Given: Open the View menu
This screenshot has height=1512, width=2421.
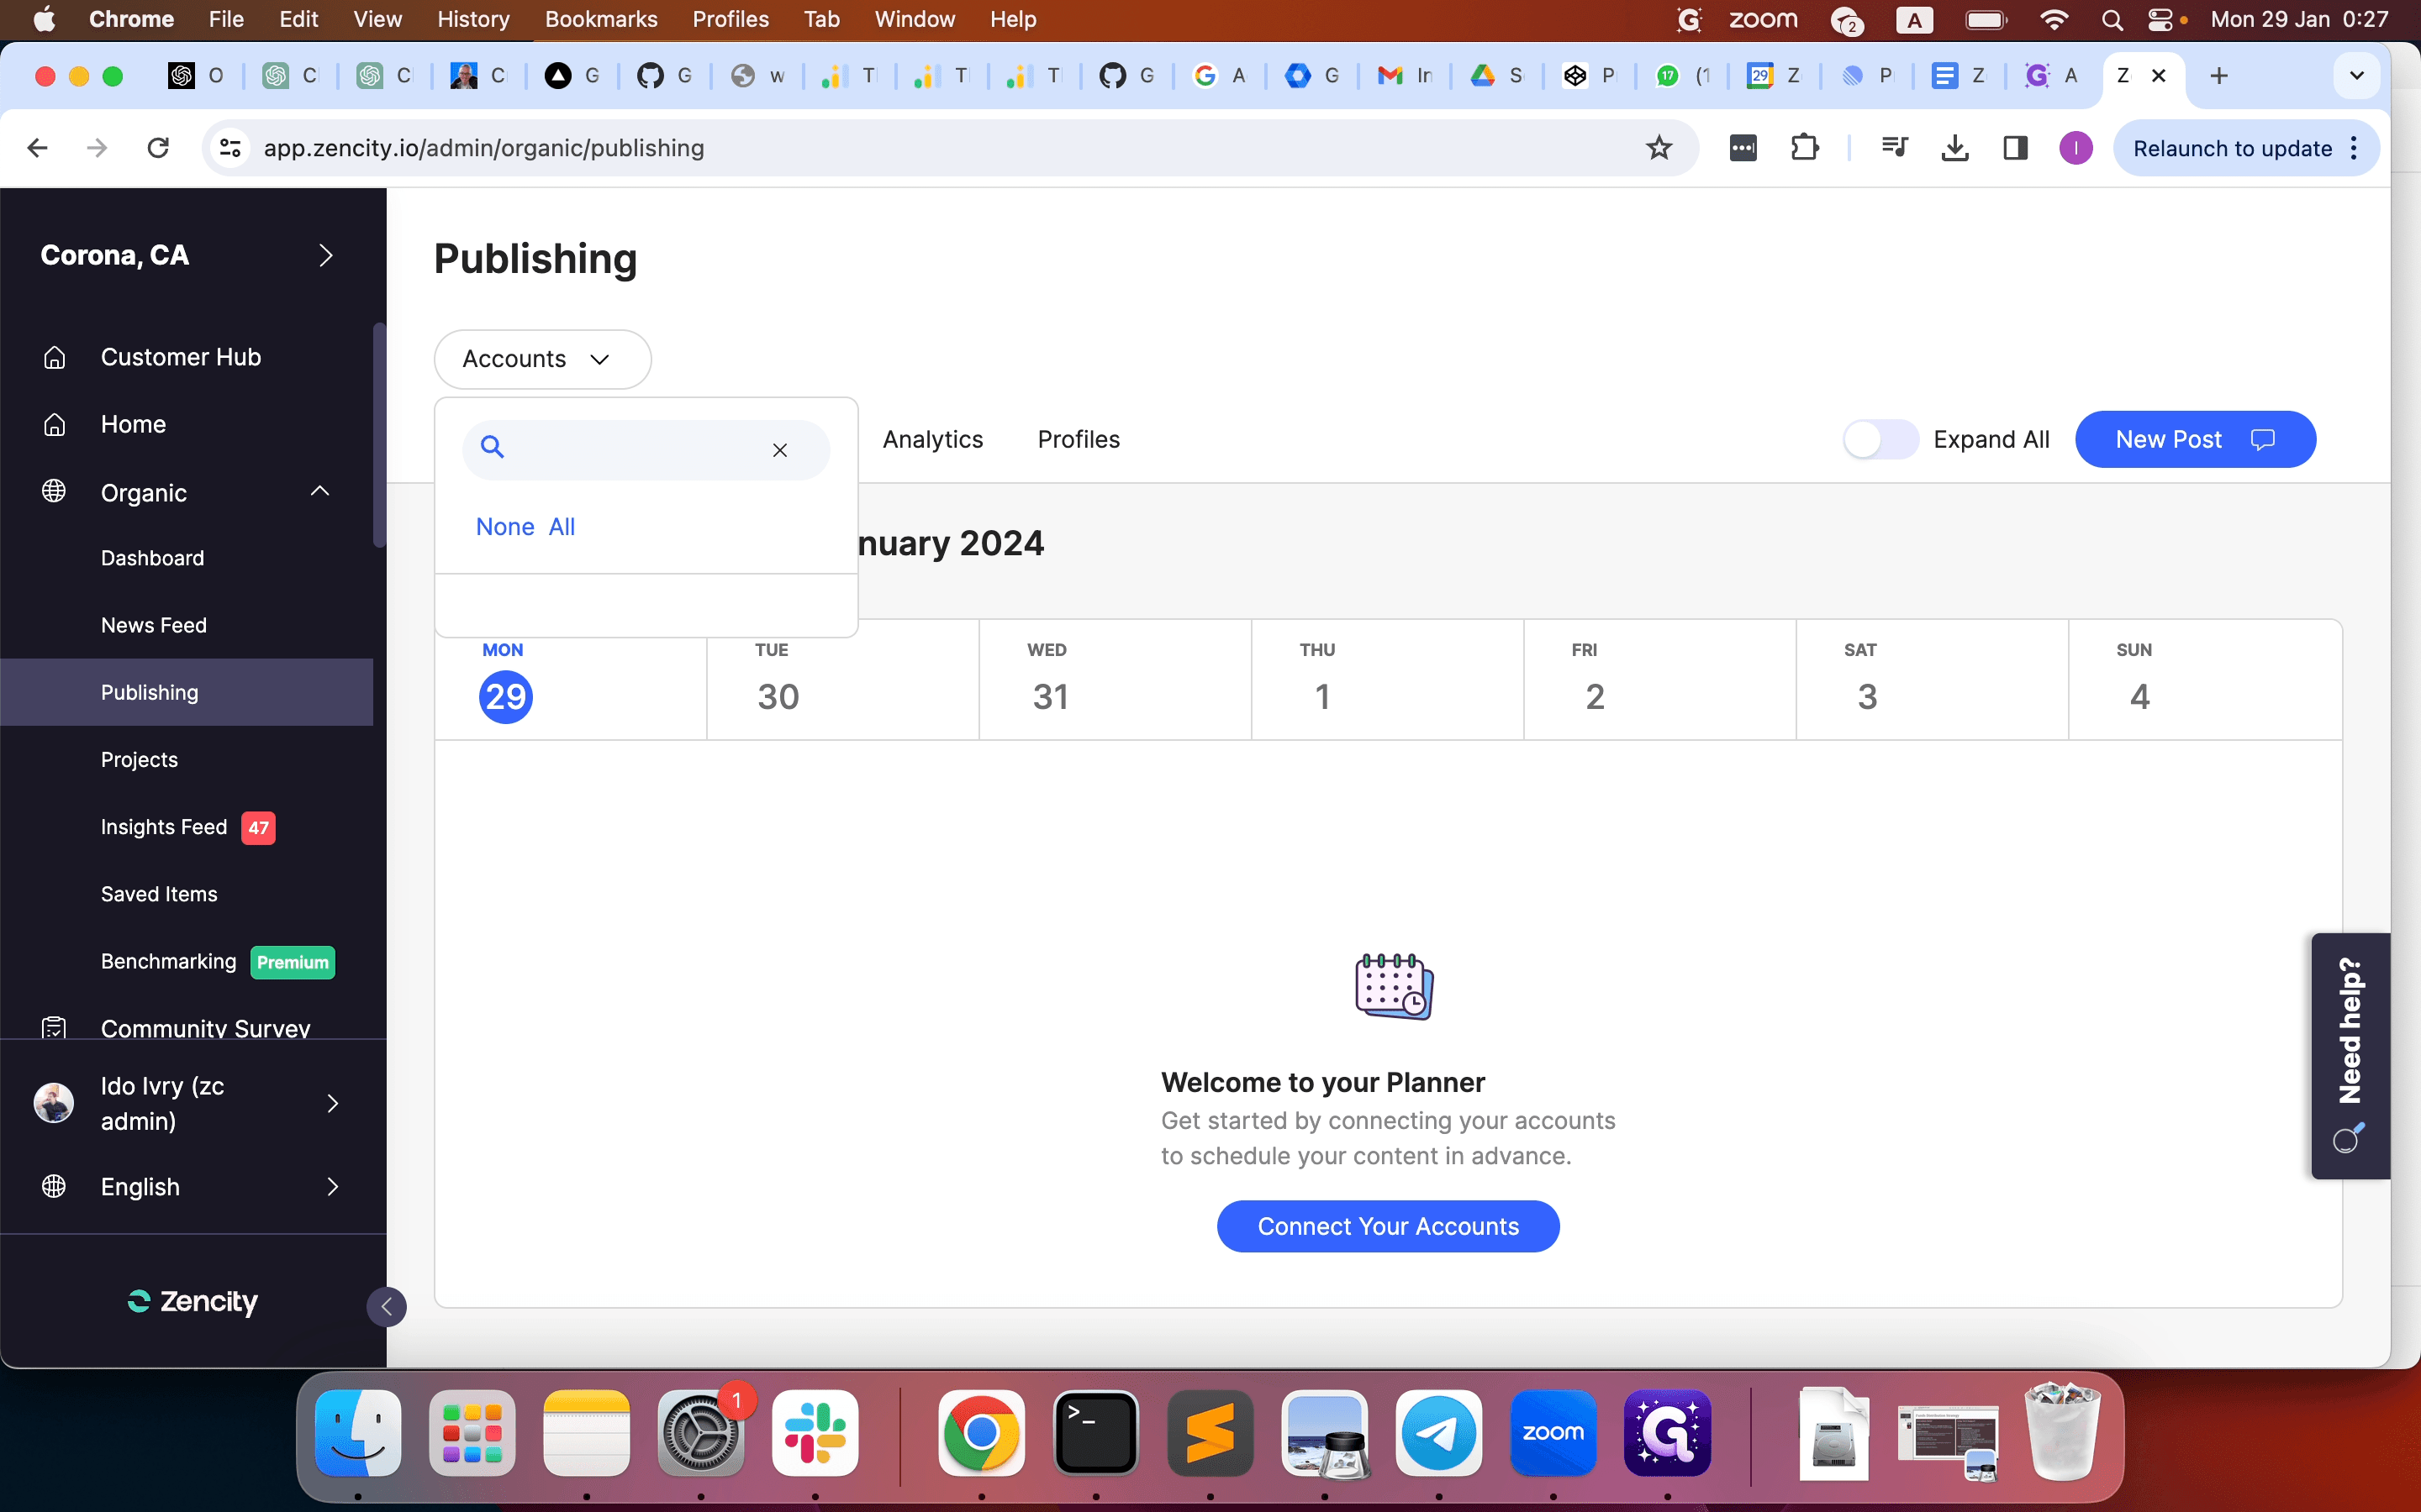Looking at the screenshot, I should [x=377, y=19].
